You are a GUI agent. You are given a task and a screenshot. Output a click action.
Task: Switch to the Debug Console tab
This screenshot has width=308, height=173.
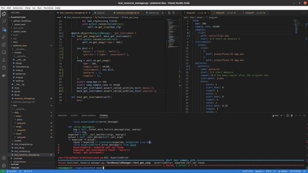coord(89,115)
